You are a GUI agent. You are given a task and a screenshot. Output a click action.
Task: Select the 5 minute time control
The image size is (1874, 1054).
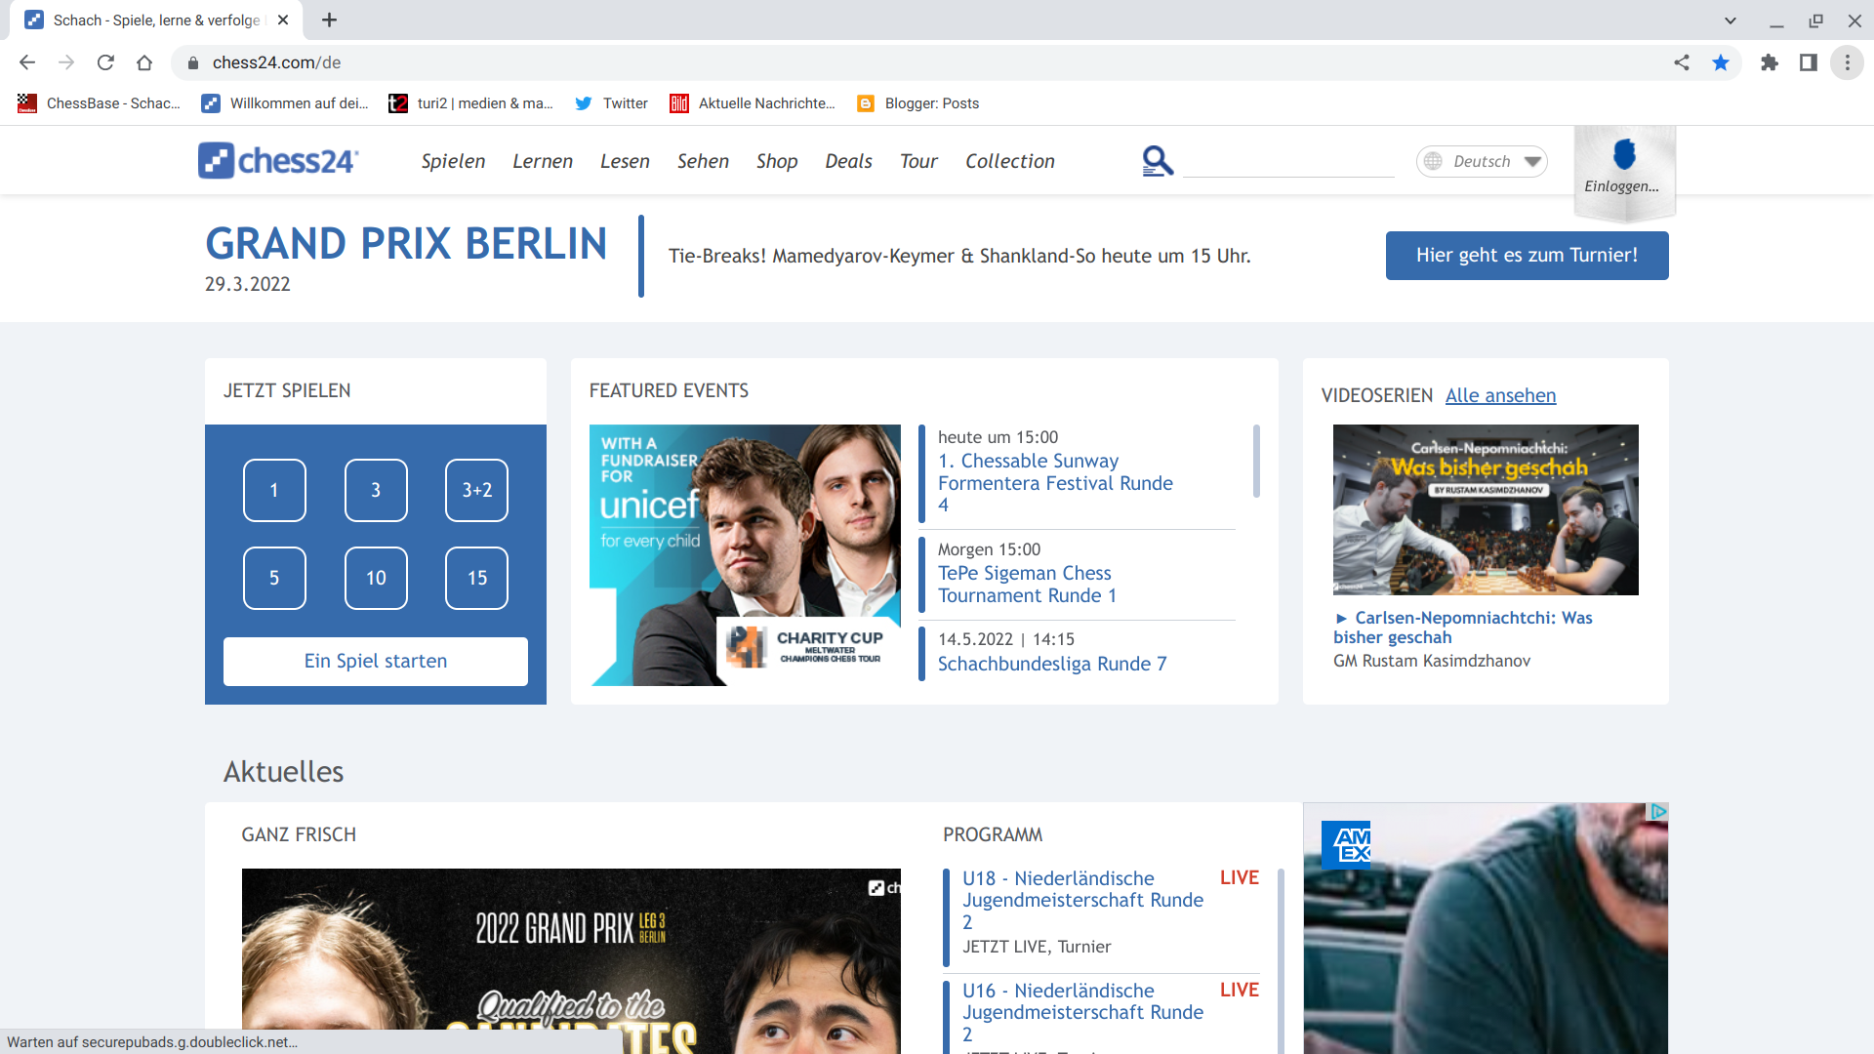[x=274, y=578]
